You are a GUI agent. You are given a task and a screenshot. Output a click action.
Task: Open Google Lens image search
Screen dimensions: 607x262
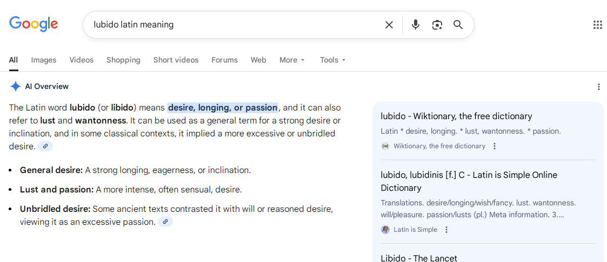pyautogui.click(x=437, y=25)
